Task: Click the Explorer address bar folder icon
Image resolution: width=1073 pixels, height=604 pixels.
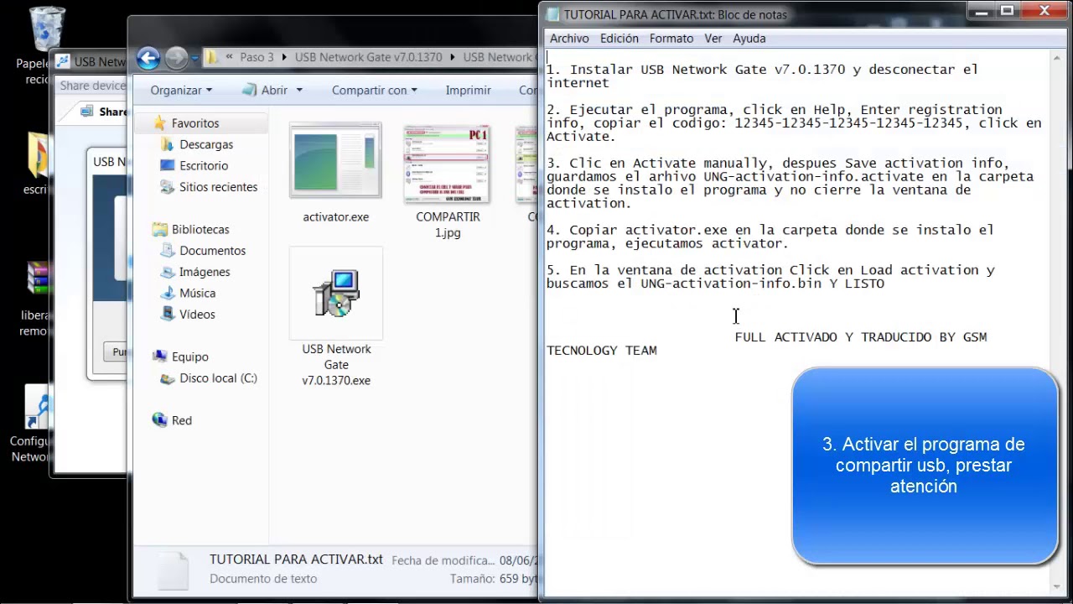Action: pyautogui.click(x=212, y=57)
